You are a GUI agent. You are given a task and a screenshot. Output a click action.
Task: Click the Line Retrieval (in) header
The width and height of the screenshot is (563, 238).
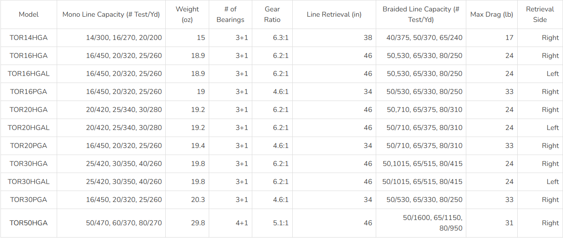(334, 14)
